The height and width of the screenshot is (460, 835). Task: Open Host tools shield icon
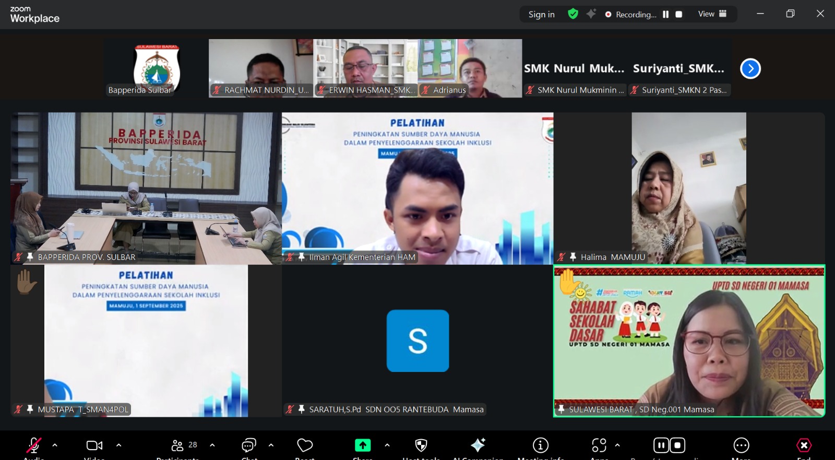point(421,445)
